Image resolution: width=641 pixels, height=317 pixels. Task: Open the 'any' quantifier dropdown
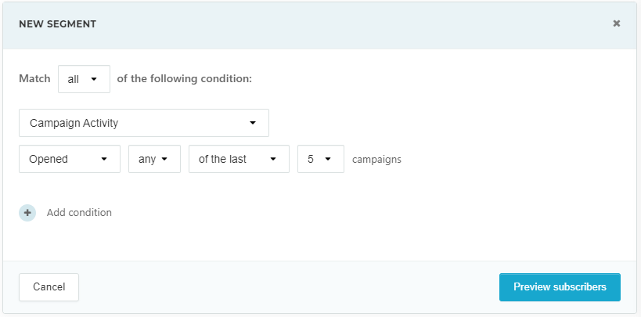tap(154, 159)
